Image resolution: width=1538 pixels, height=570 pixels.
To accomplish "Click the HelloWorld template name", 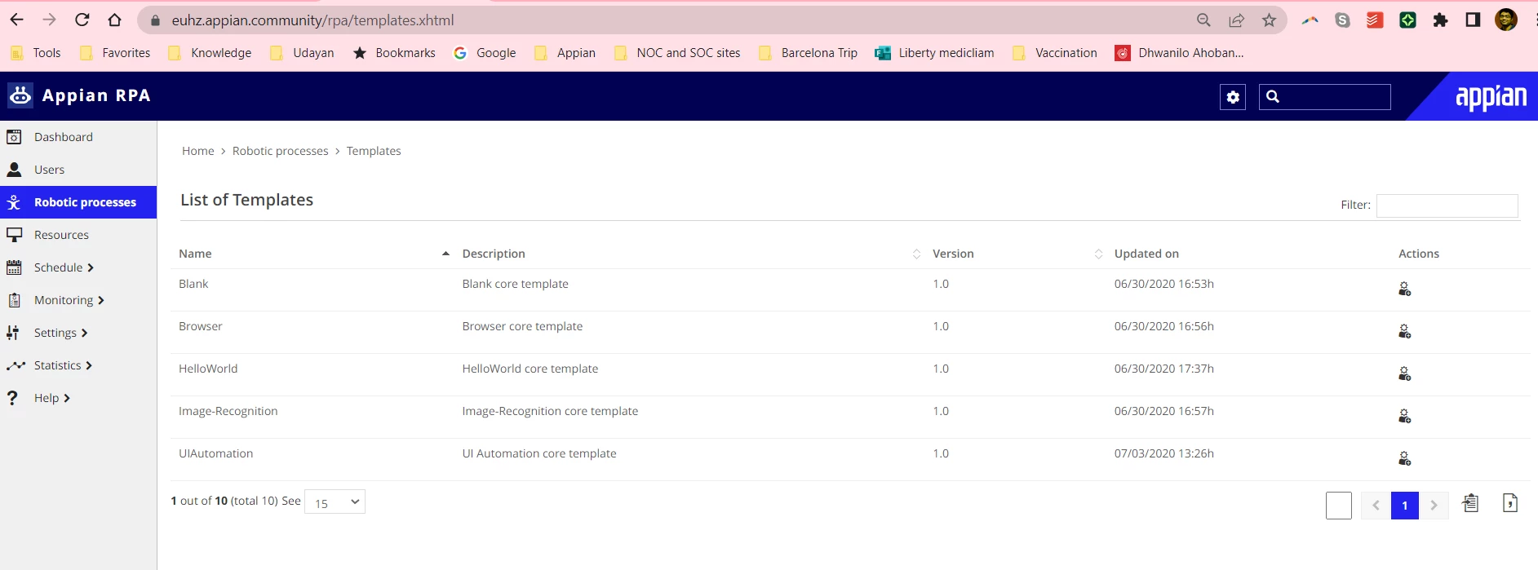I will [208, 369].
